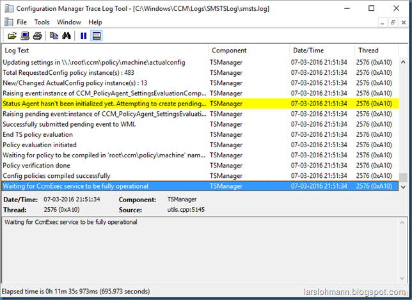This screenshot has height=300, width=412.
Task: Toggle the Show details pane toolbar button
Action: click(97, 36)
